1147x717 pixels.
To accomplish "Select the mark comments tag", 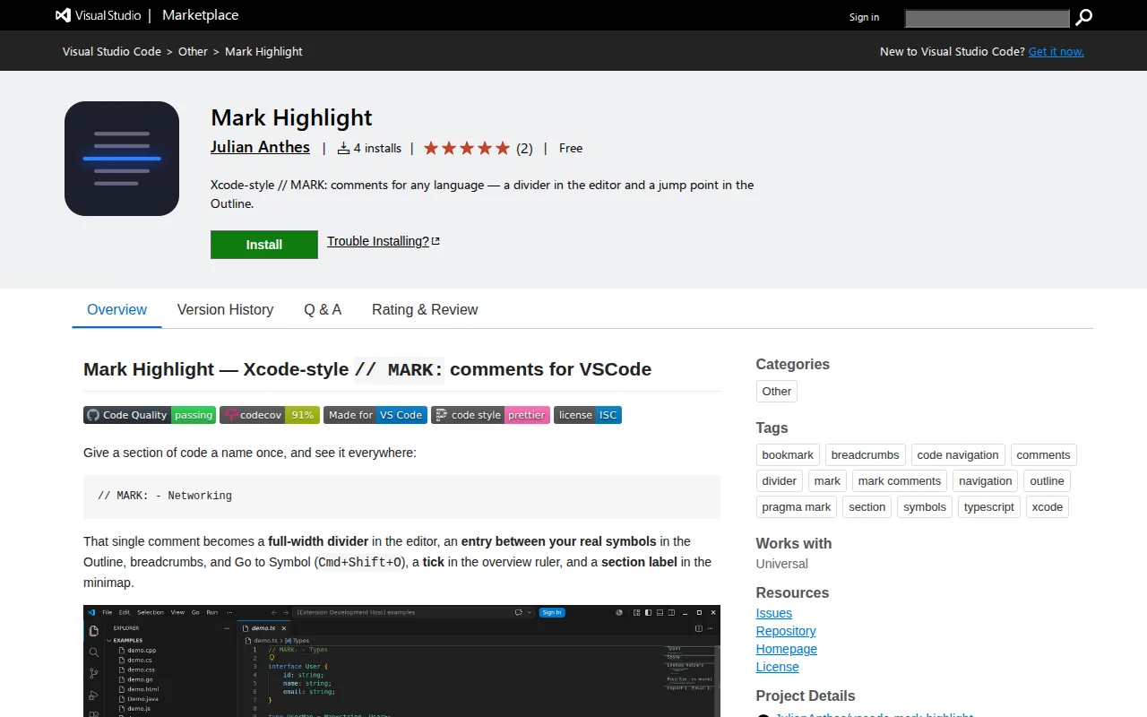I will pos(900,480).
